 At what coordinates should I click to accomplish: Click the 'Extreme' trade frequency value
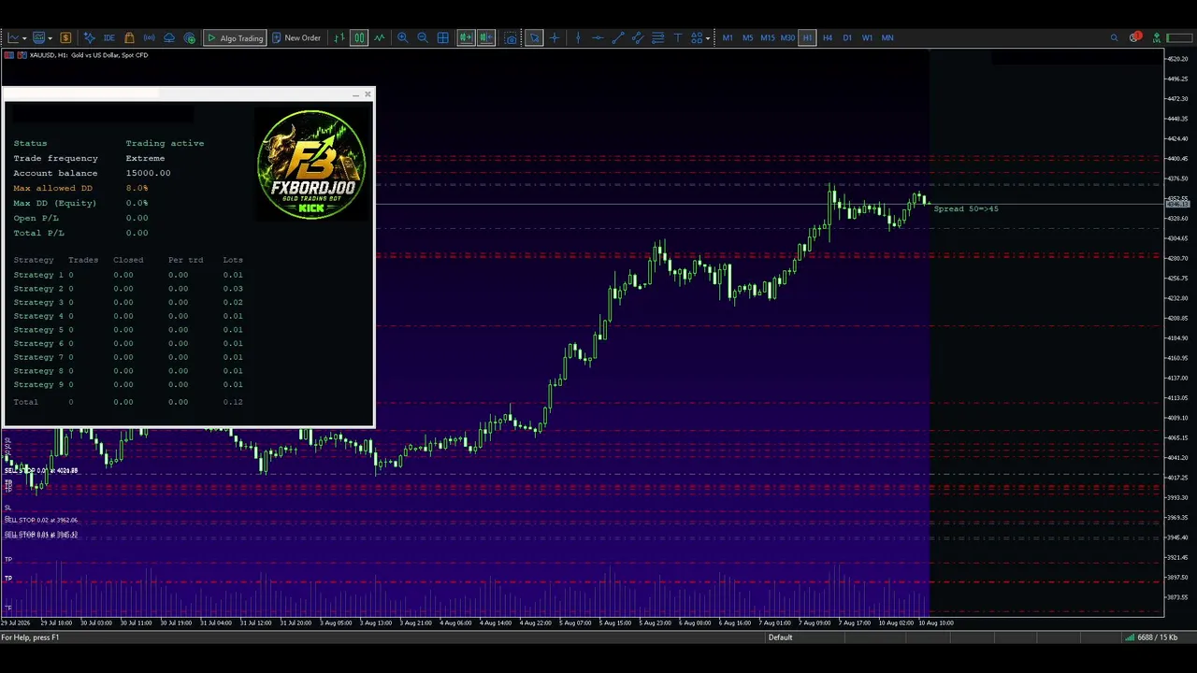click(145, 158)
